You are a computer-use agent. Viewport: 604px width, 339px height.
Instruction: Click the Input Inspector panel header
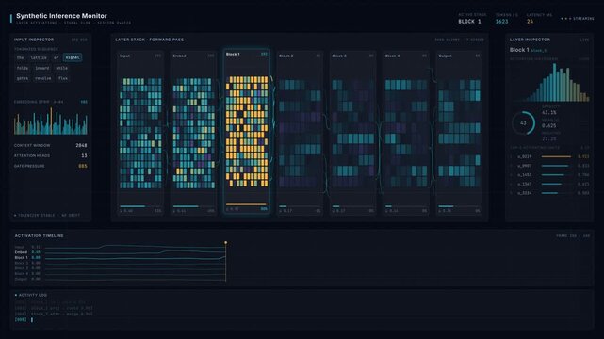pos(34,40)
